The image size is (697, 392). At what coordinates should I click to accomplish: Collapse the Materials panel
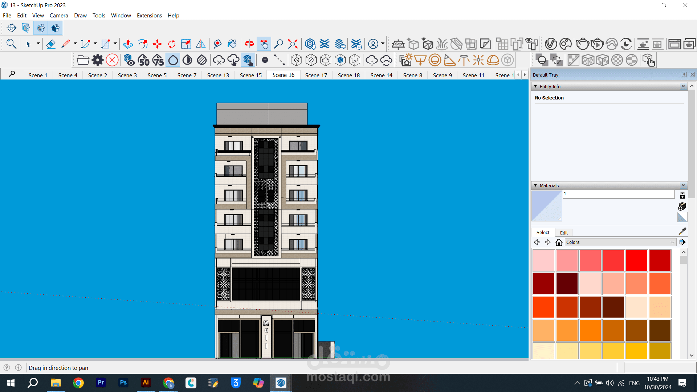pyautogui.click(x=535, y=185)
